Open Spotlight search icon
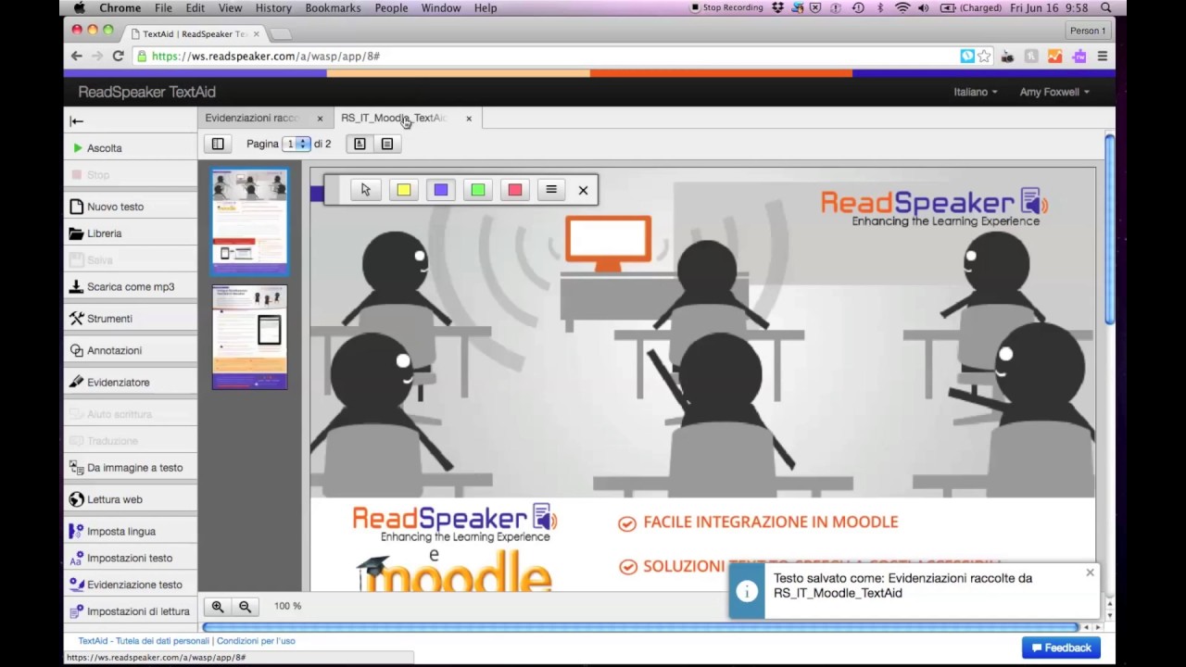This screenshot has width=1186, height=667. pos(1105,7)
